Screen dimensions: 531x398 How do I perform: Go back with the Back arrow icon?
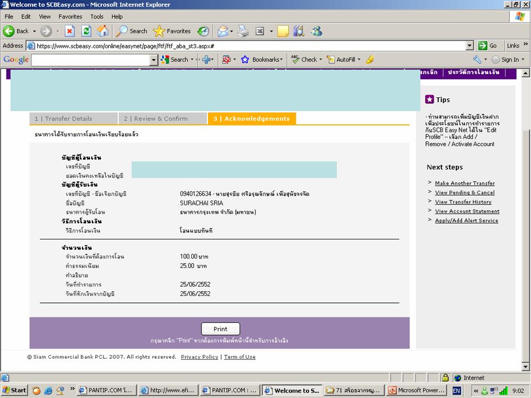coord(9,31)
